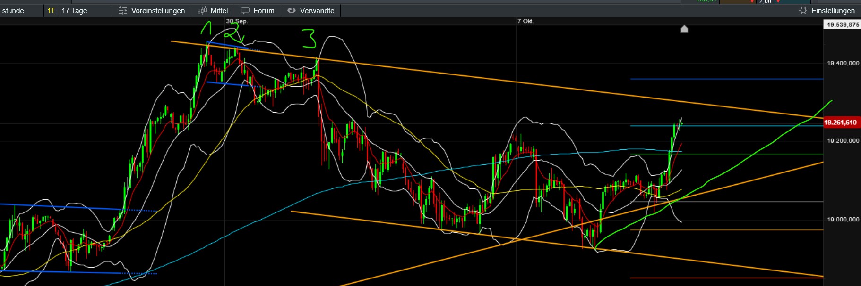Select the gray horizontal line near 19.050

(x=727, y=202)
